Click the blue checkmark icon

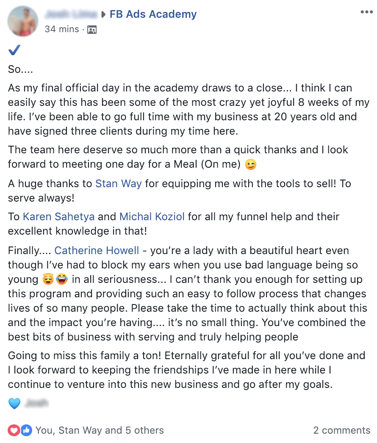(14, 51)
